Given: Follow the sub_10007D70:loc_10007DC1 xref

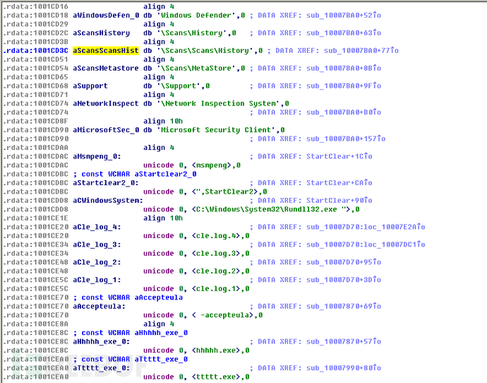Looking at the screenshot, I should click(x=366, y=244).
